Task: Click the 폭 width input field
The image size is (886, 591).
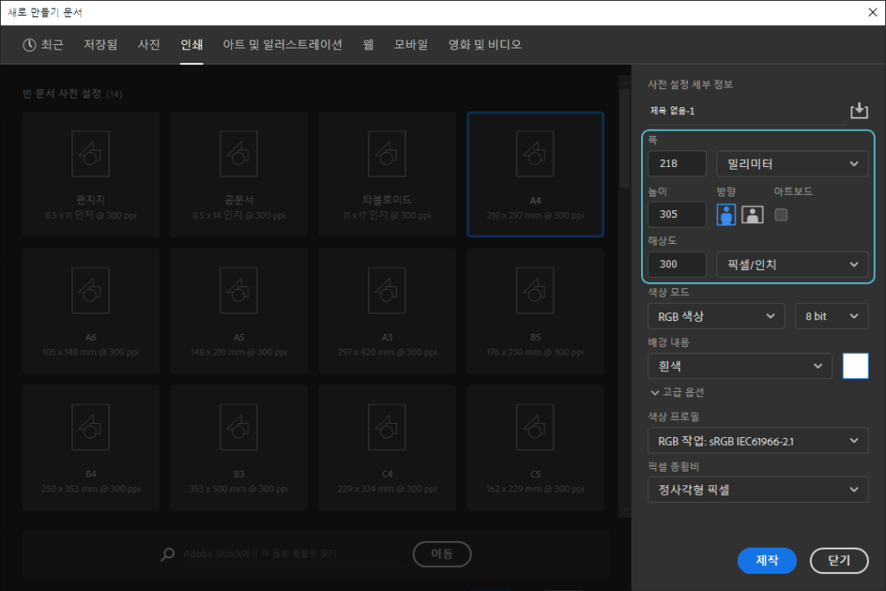Action: (x=677, y=164)
